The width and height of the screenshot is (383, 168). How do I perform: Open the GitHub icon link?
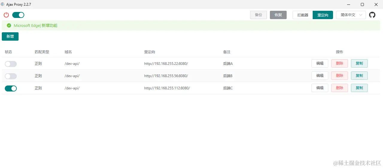[x=372, y=15]
